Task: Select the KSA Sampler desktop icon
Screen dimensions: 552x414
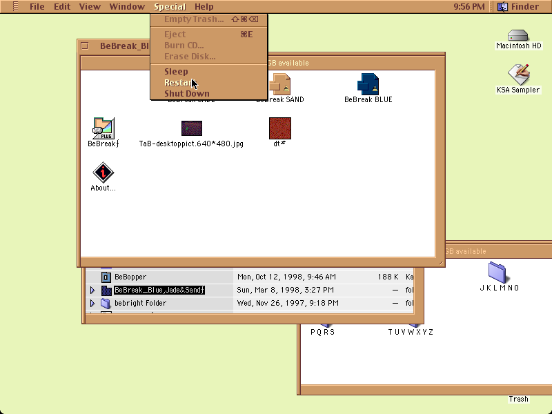Action: tap(519, 75)
